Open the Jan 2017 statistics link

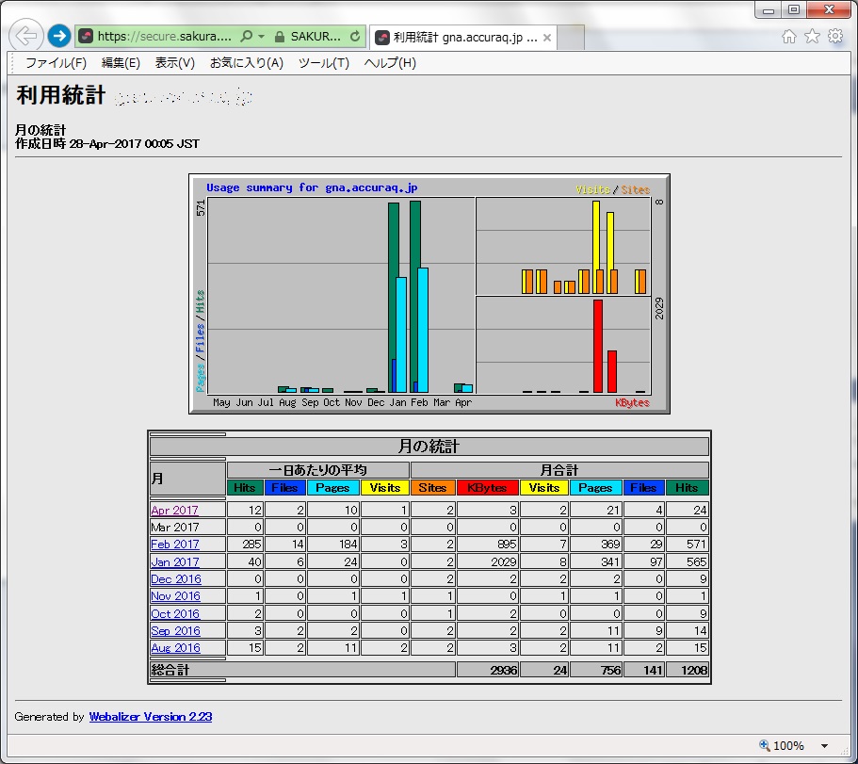click(175, 562)
